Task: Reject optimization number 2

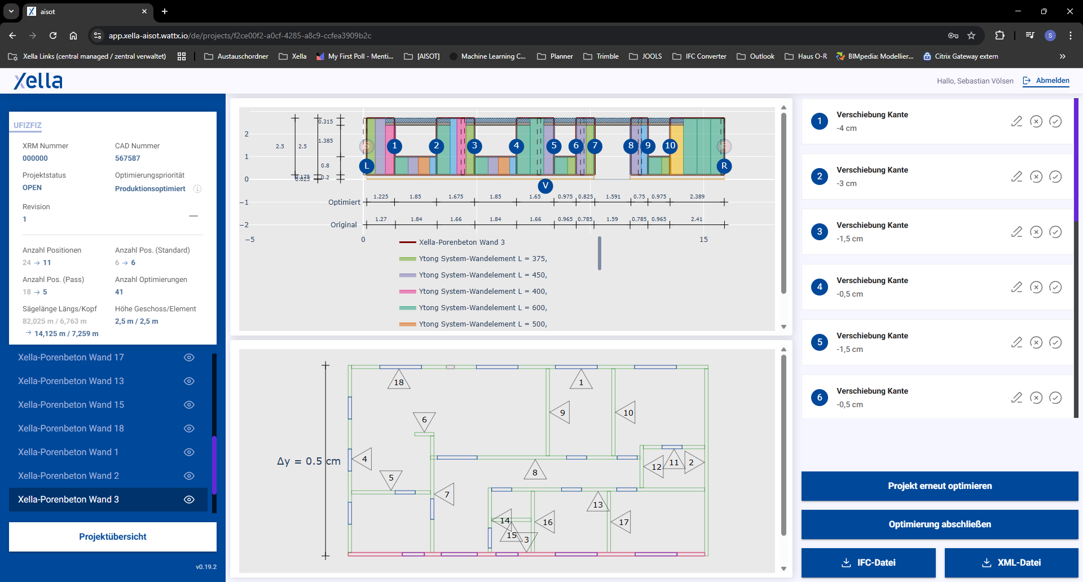Action: (x=1036, y=177)
